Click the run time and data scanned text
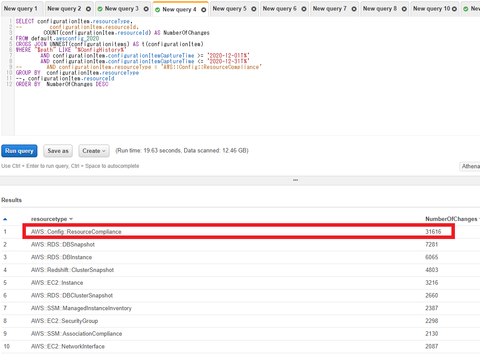This screenshot has height=355, width=480. click(x=182, y=151)
